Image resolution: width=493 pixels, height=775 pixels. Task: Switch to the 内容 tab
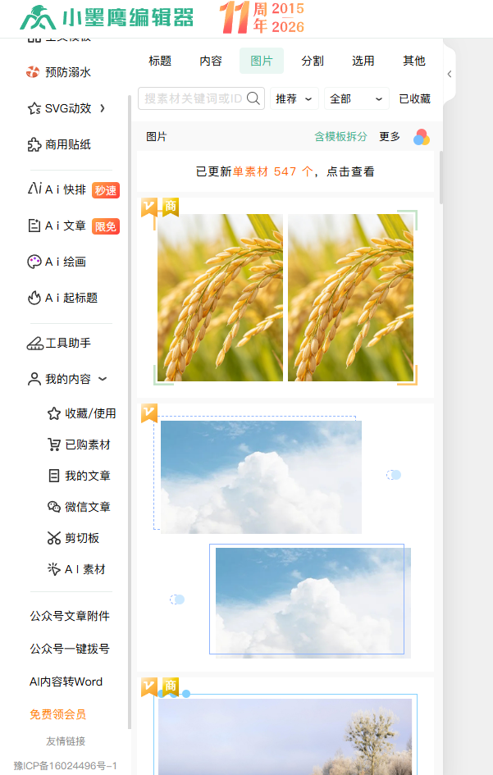pyautogui.click(x=211, y=61)
